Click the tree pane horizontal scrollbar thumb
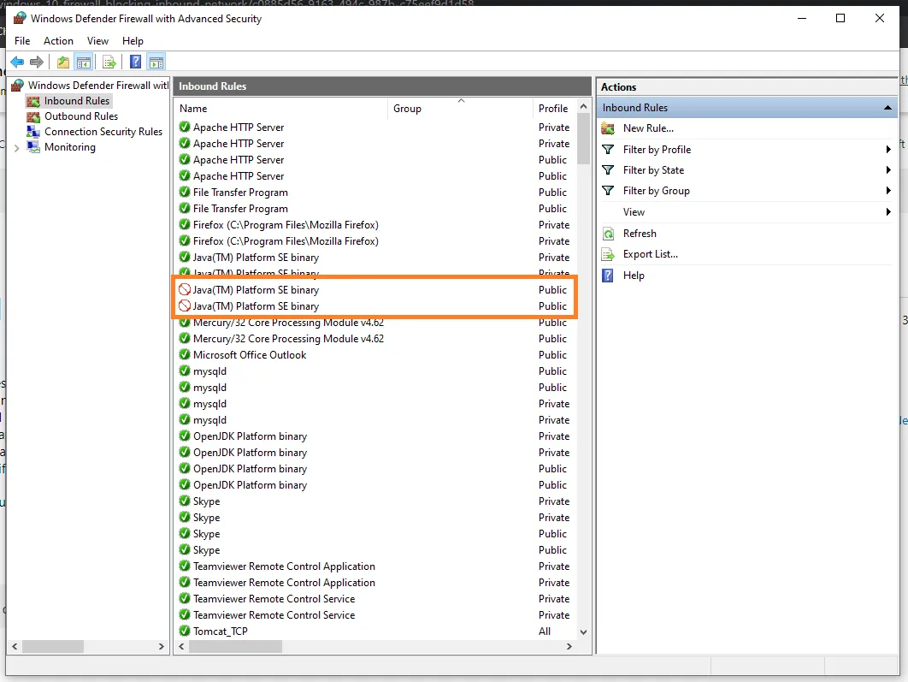This screenshot has height=682, width=908. click(x=53, y=646)
